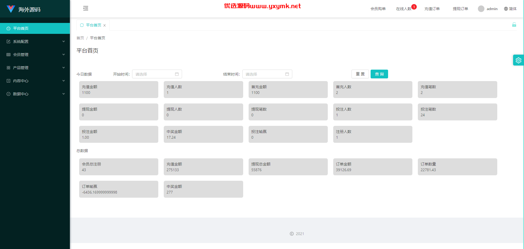Click the 内容中心 document icon in the sidebar
This screenshot has height=249, width=524.
click(x=8, y=81)
